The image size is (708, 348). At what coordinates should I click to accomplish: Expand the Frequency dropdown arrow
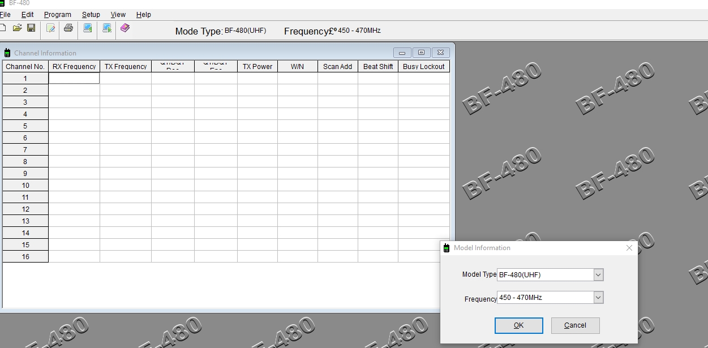point(598,298)
